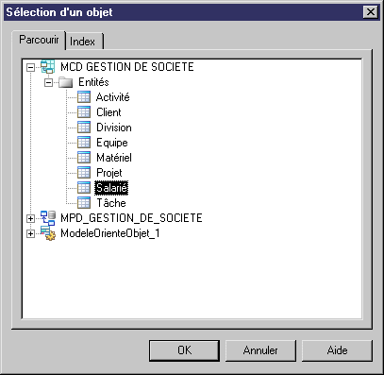Screen dimensions: 384x375
Task: Collapse the Entités folder
Action: click(48, 82)
